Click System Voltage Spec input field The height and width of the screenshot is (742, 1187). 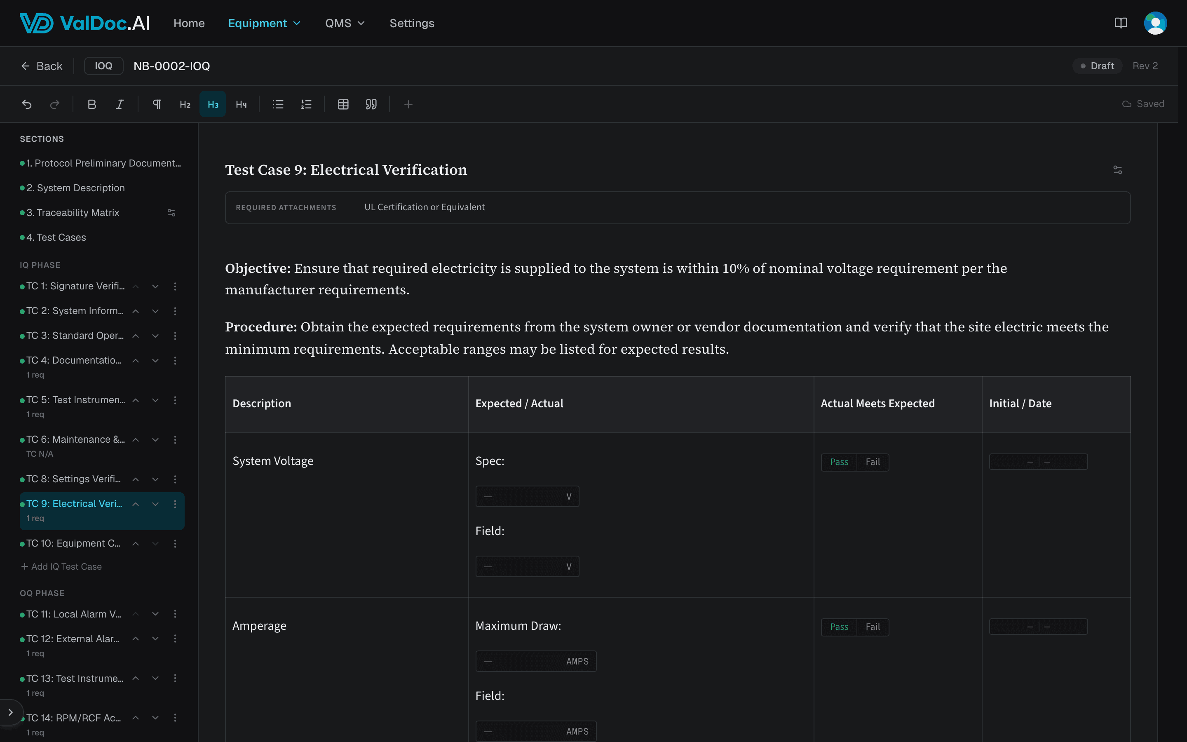tap(527, 496)
